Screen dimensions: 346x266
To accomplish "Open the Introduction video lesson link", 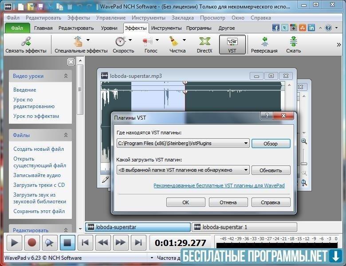I will [x=25, y=90].
